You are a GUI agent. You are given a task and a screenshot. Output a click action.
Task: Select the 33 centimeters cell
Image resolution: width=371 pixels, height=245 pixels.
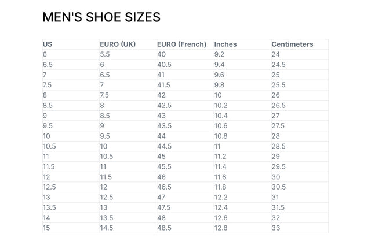(276, 228)
